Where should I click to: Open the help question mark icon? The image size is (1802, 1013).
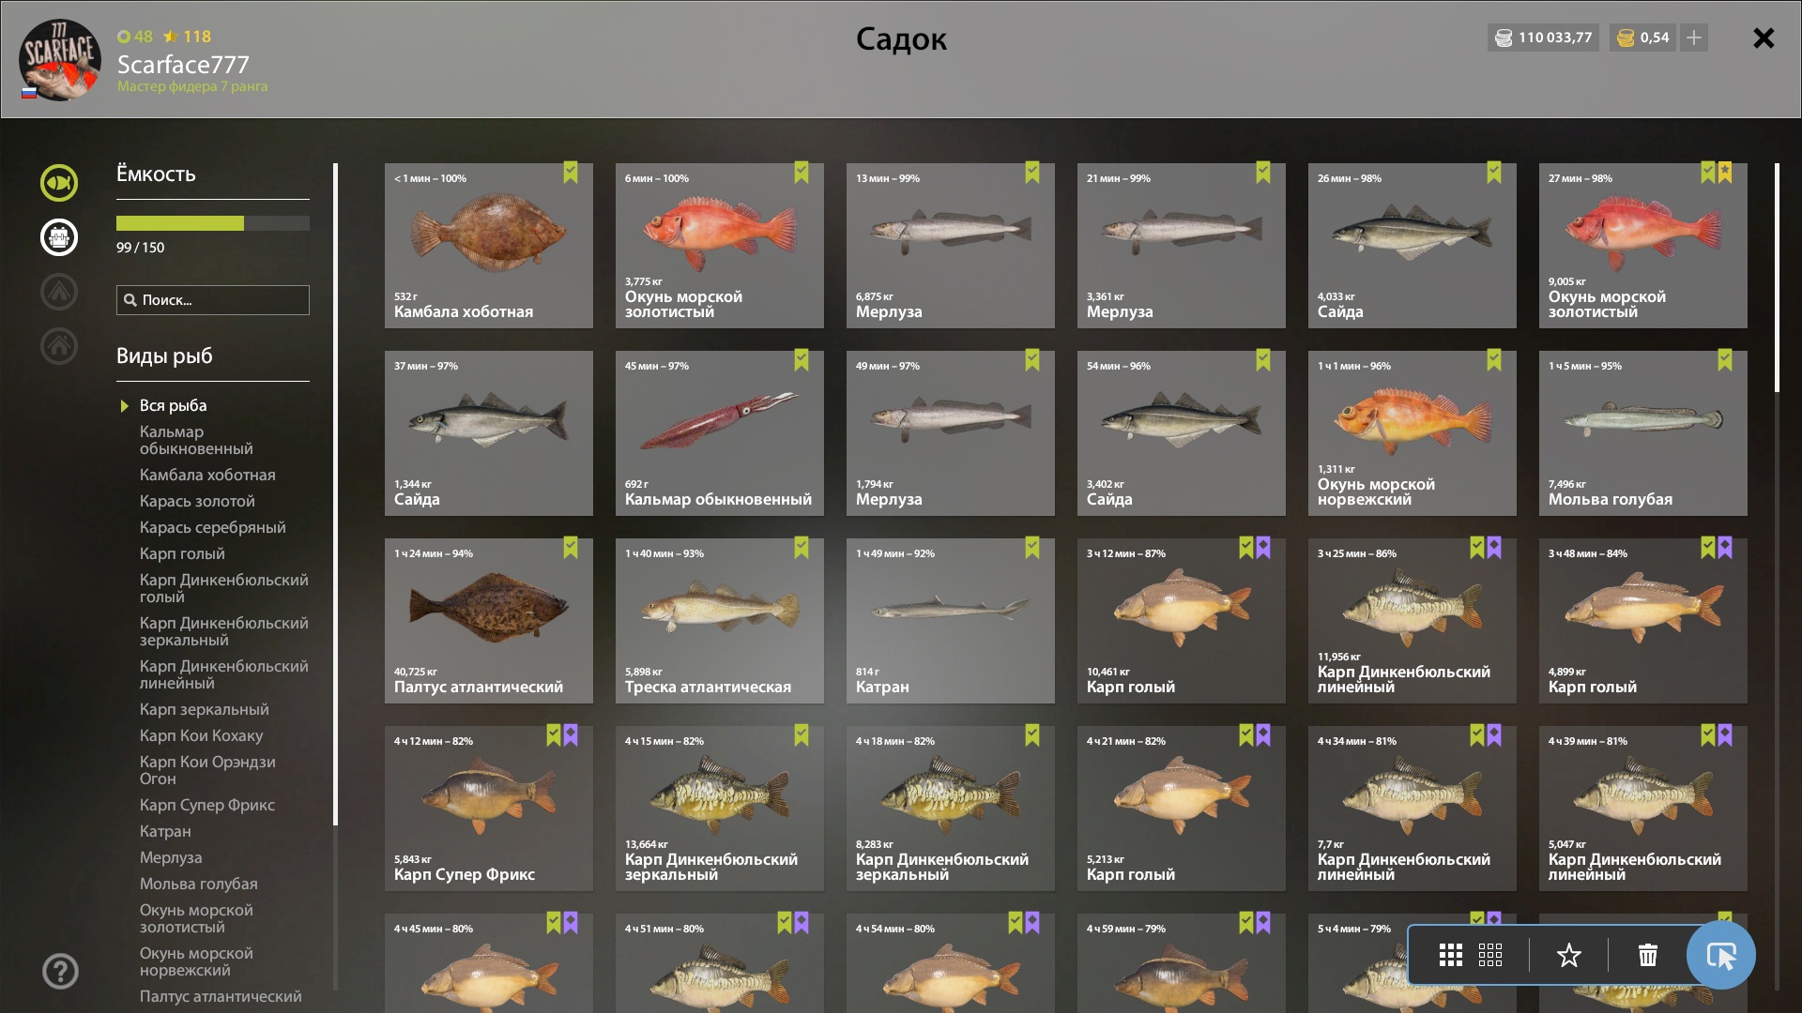coord(60,971)
